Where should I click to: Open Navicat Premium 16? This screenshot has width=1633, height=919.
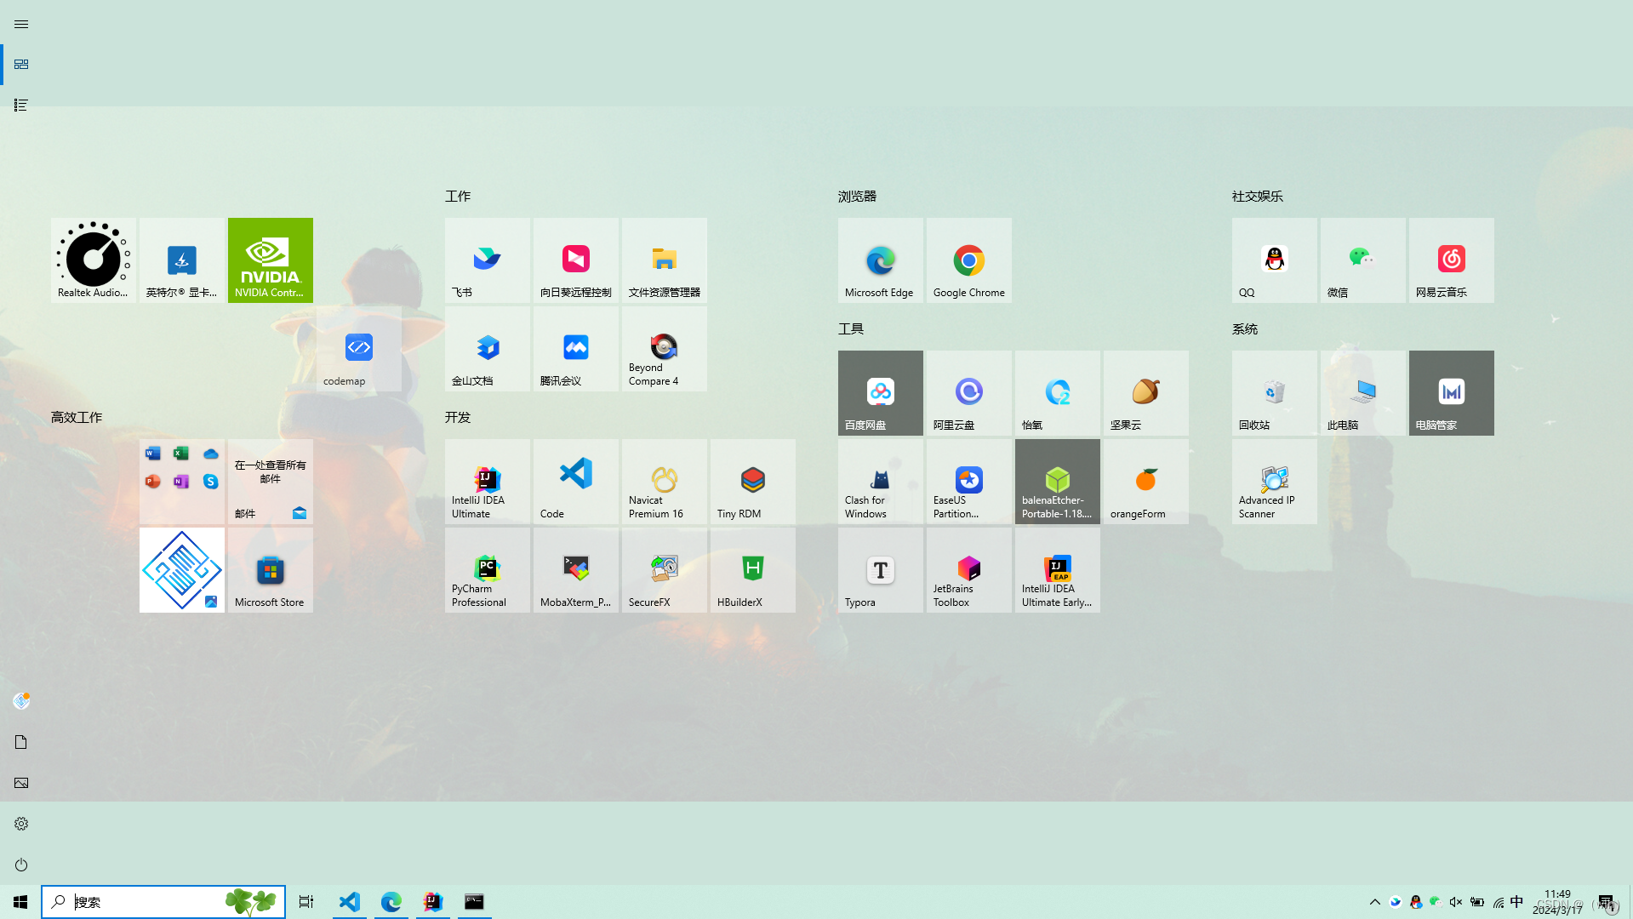point(665,482)
